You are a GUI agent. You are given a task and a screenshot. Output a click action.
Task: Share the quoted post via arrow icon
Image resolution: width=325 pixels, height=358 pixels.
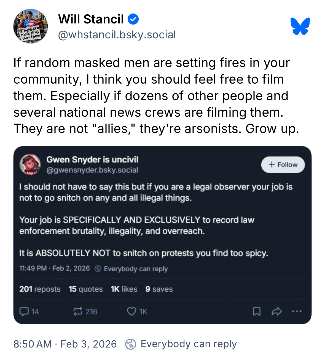[276, 311]
